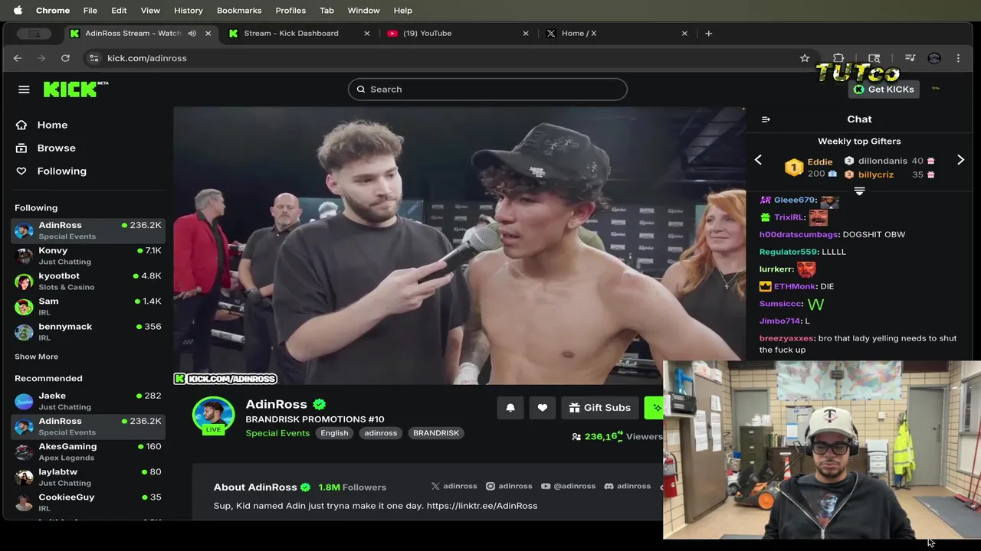
Task: Open the History menu
Action: (x=188, y=10)
